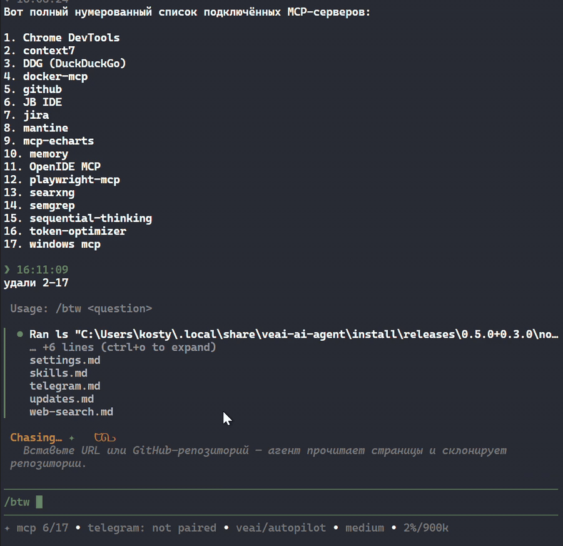Click the 'veai/autopilot' status entry
The width and height of the screenshot is (563, 546).
281,528
